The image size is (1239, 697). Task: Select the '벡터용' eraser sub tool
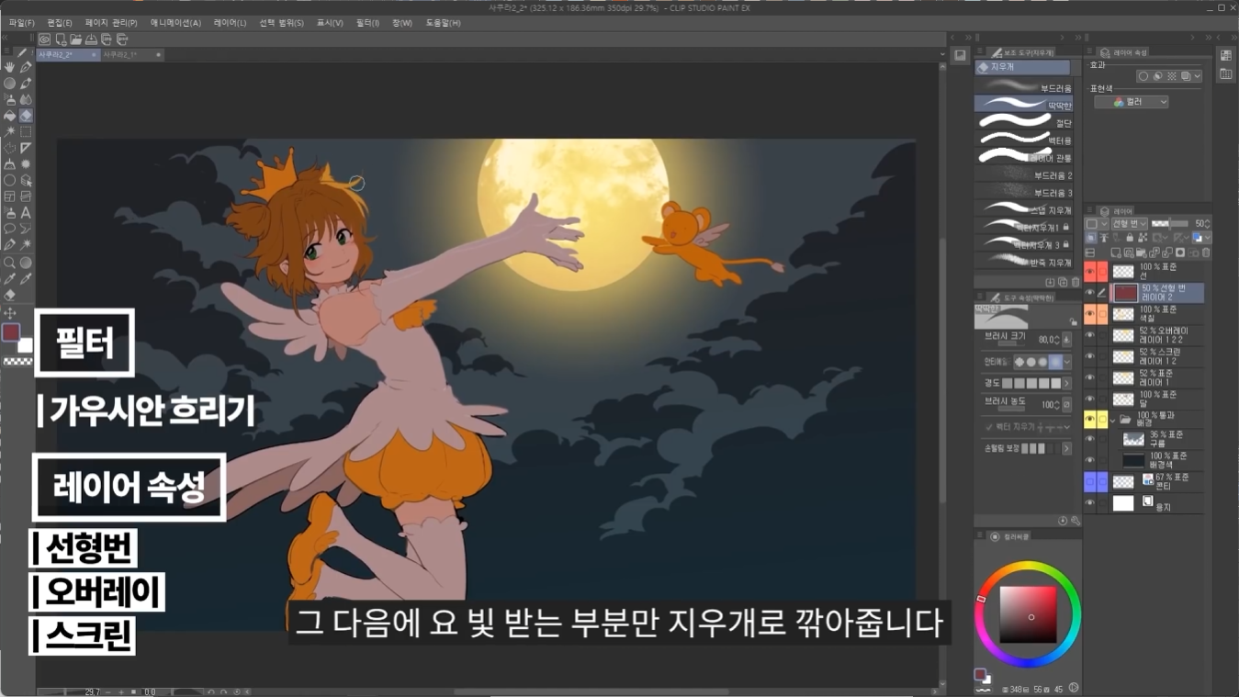pos(1023,140)
